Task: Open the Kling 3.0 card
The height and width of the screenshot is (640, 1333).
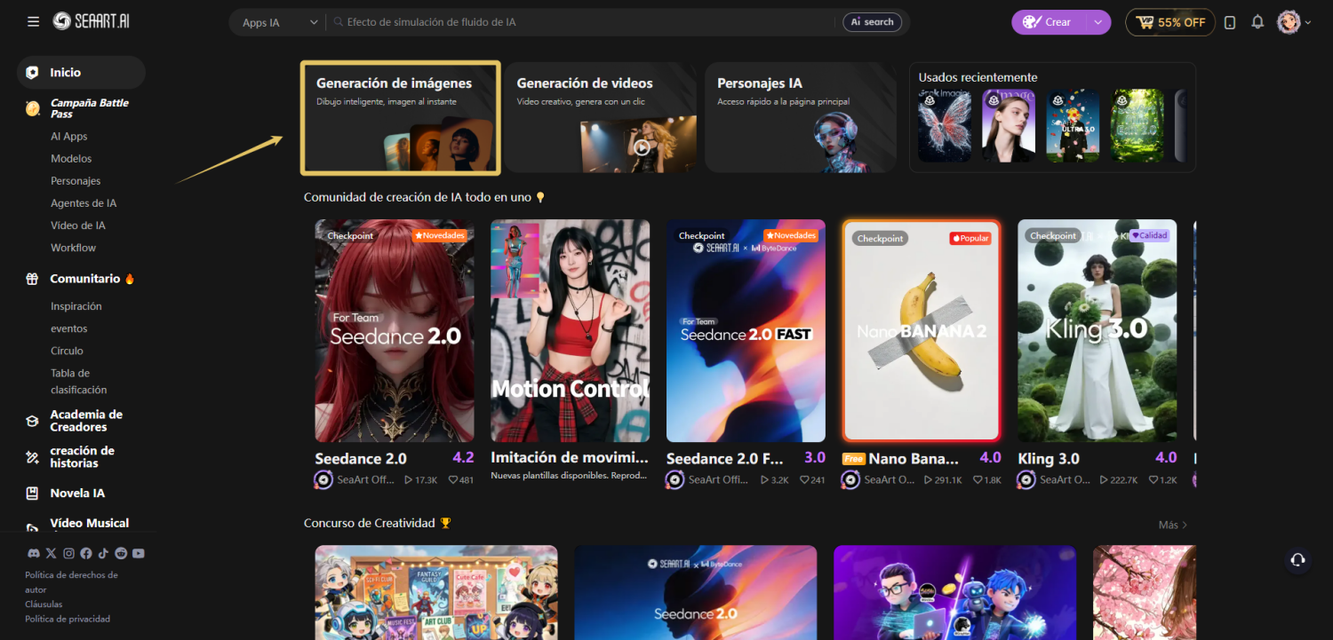Action: point(1098,331)
